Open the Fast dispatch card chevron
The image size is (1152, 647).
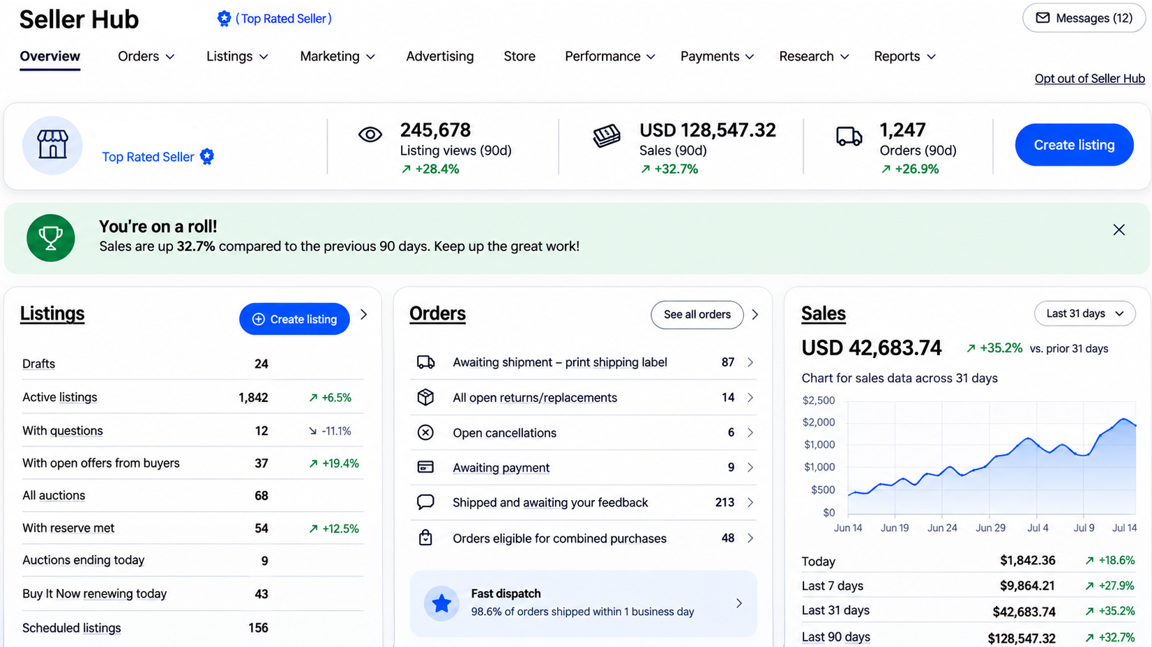739,603
